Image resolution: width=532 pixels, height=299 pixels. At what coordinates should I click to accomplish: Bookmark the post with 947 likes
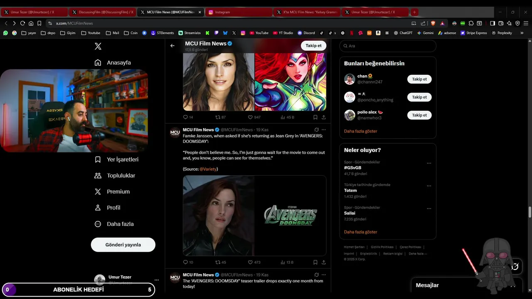pos(315,118)
